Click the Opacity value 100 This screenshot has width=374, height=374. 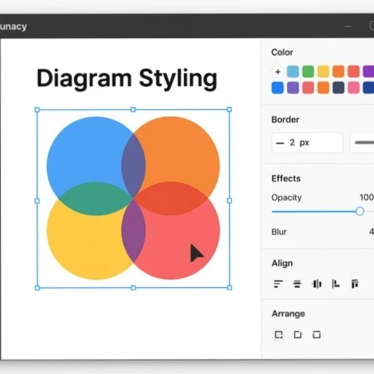tap(367, 197)
